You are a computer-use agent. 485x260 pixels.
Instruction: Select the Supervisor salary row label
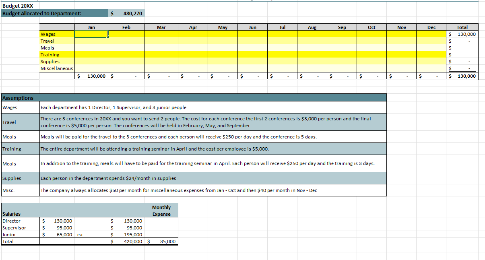[21, 228]
